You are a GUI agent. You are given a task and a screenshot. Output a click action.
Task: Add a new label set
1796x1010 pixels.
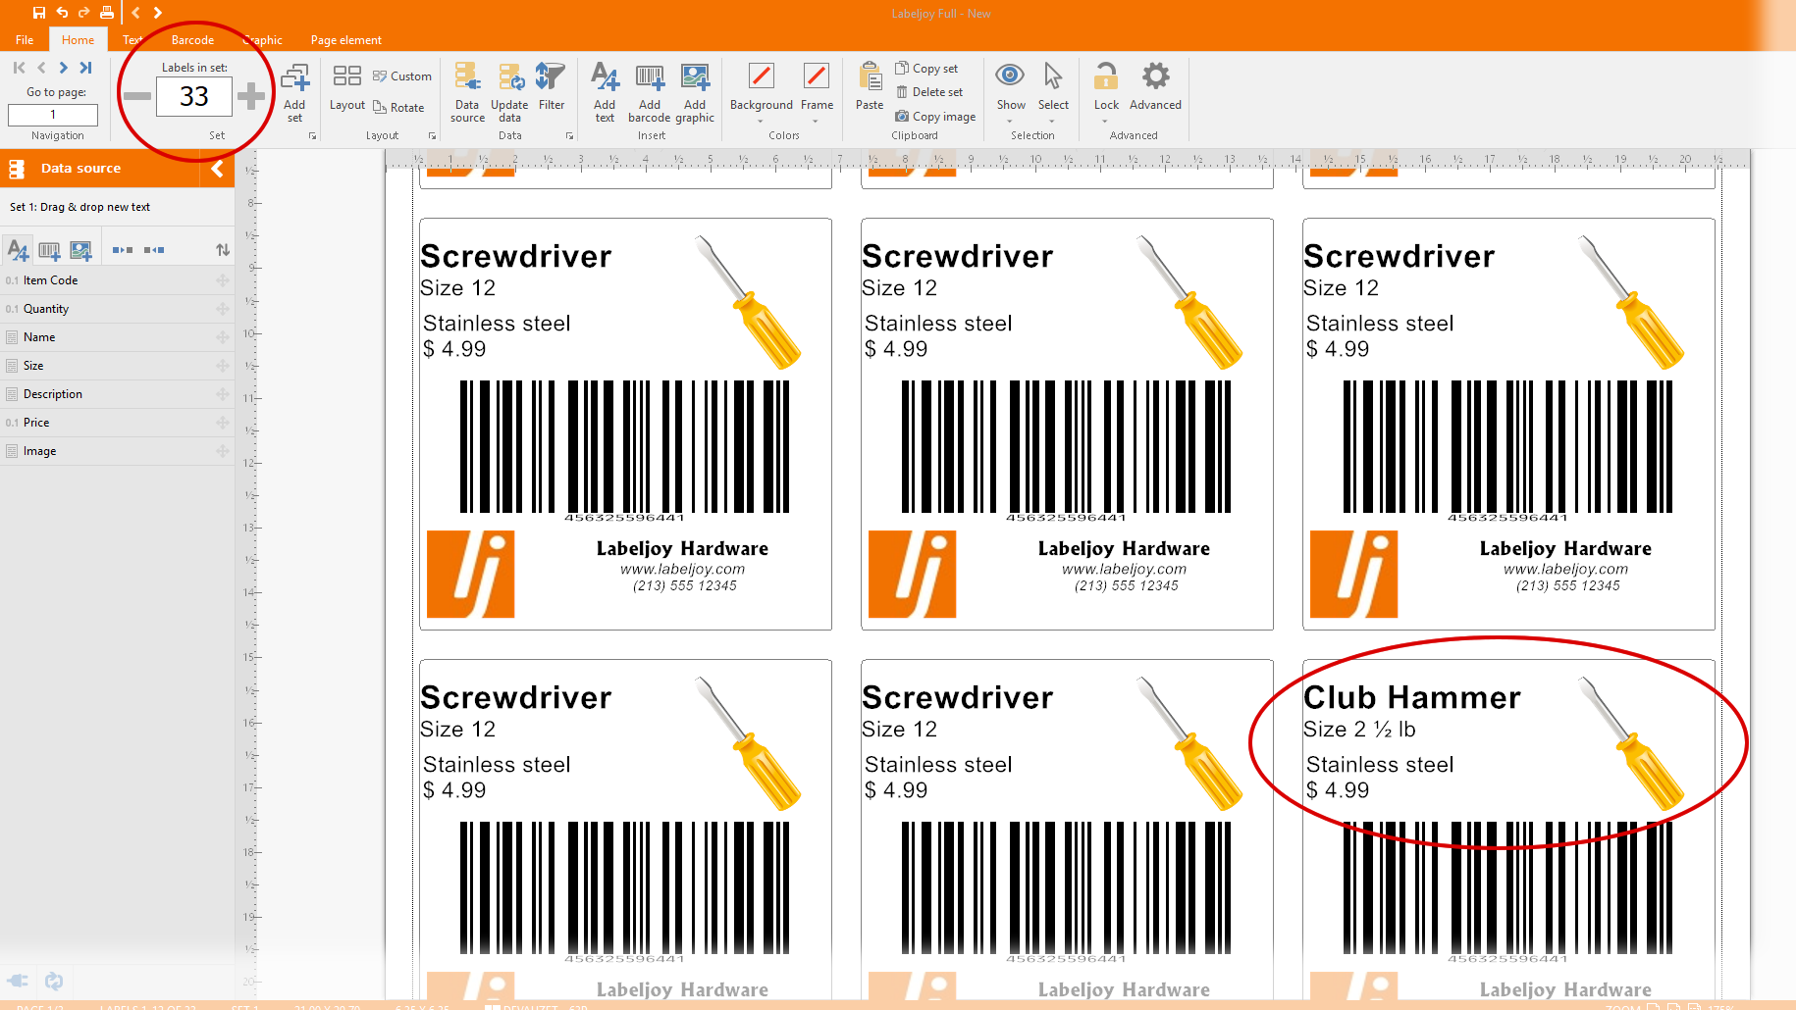point(294,93)
